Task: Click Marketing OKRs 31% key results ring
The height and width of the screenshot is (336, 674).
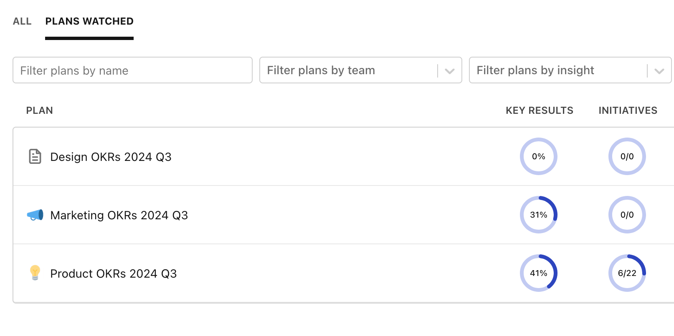Action: (x=538, y=215)
